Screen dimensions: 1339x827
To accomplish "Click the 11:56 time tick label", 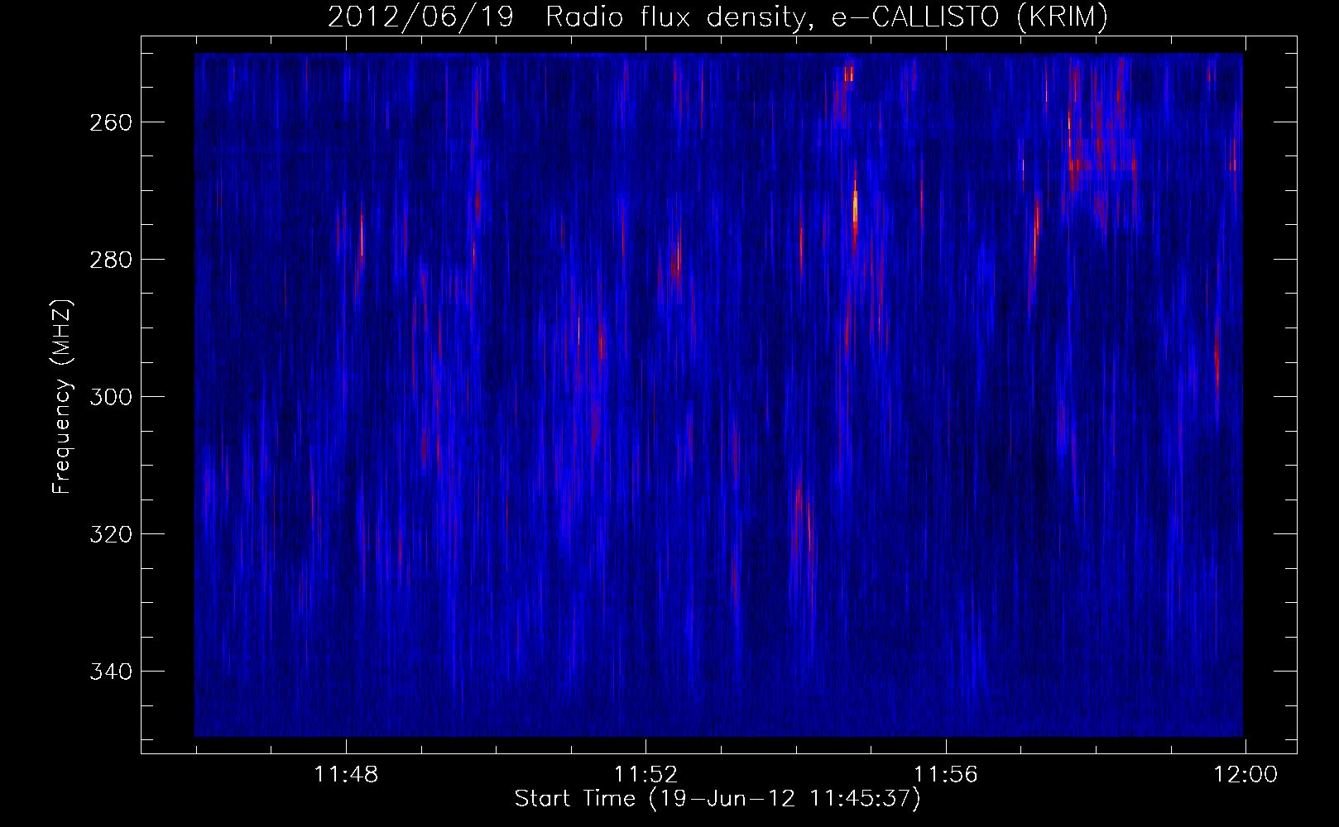I will pyautogui.click(x=946, y=775).
